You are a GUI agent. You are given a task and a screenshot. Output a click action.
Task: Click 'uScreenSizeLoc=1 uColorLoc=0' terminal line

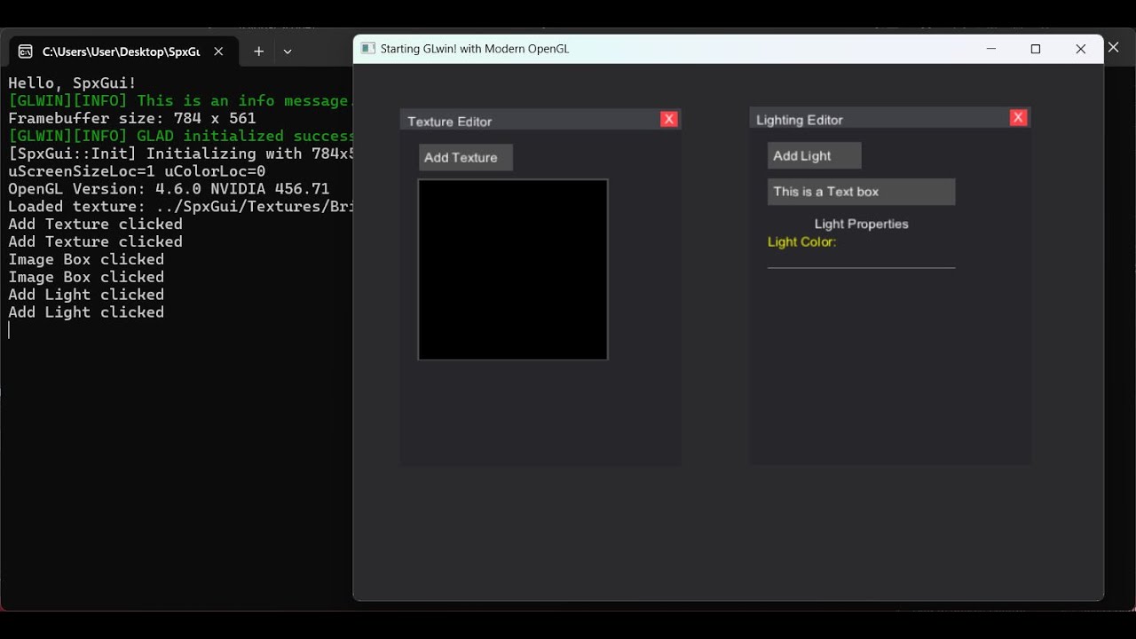pos(137,171)
